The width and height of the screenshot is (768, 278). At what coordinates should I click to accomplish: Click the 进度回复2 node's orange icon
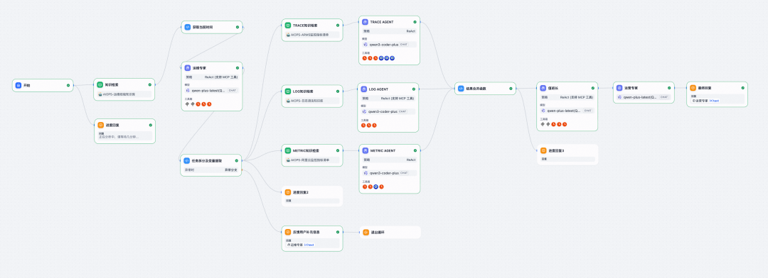[x=288, y=192]
